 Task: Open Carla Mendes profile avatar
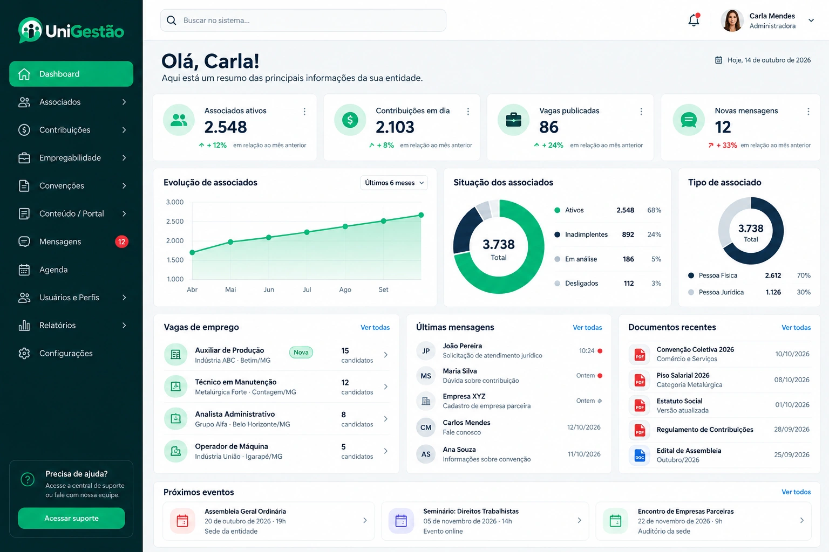(732, 20)
